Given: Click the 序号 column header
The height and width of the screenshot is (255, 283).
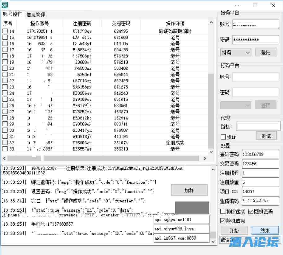Looking at the screenshot, I should (x=8, y=24).
